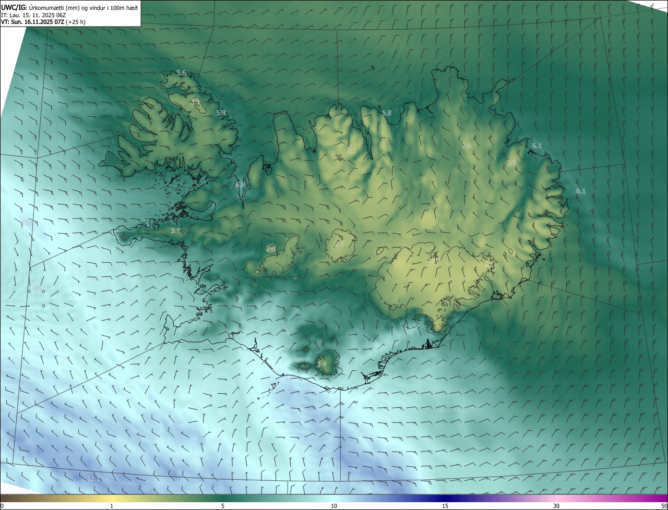The height and width of the screenshot is (510, 668).
Task: Click the 15 mark on color legend
Action: (445, 506)
